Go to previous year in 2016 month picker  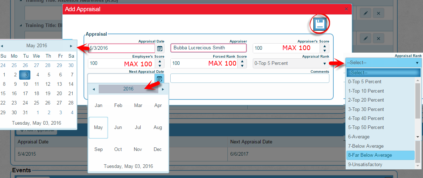click(94, 89)
